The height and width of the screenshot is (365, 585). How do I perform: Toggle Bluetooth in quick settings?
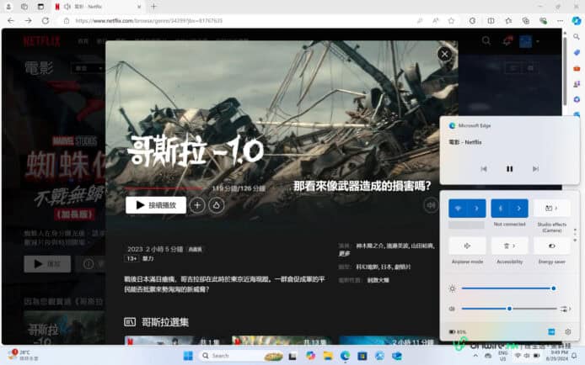point(502,208)
